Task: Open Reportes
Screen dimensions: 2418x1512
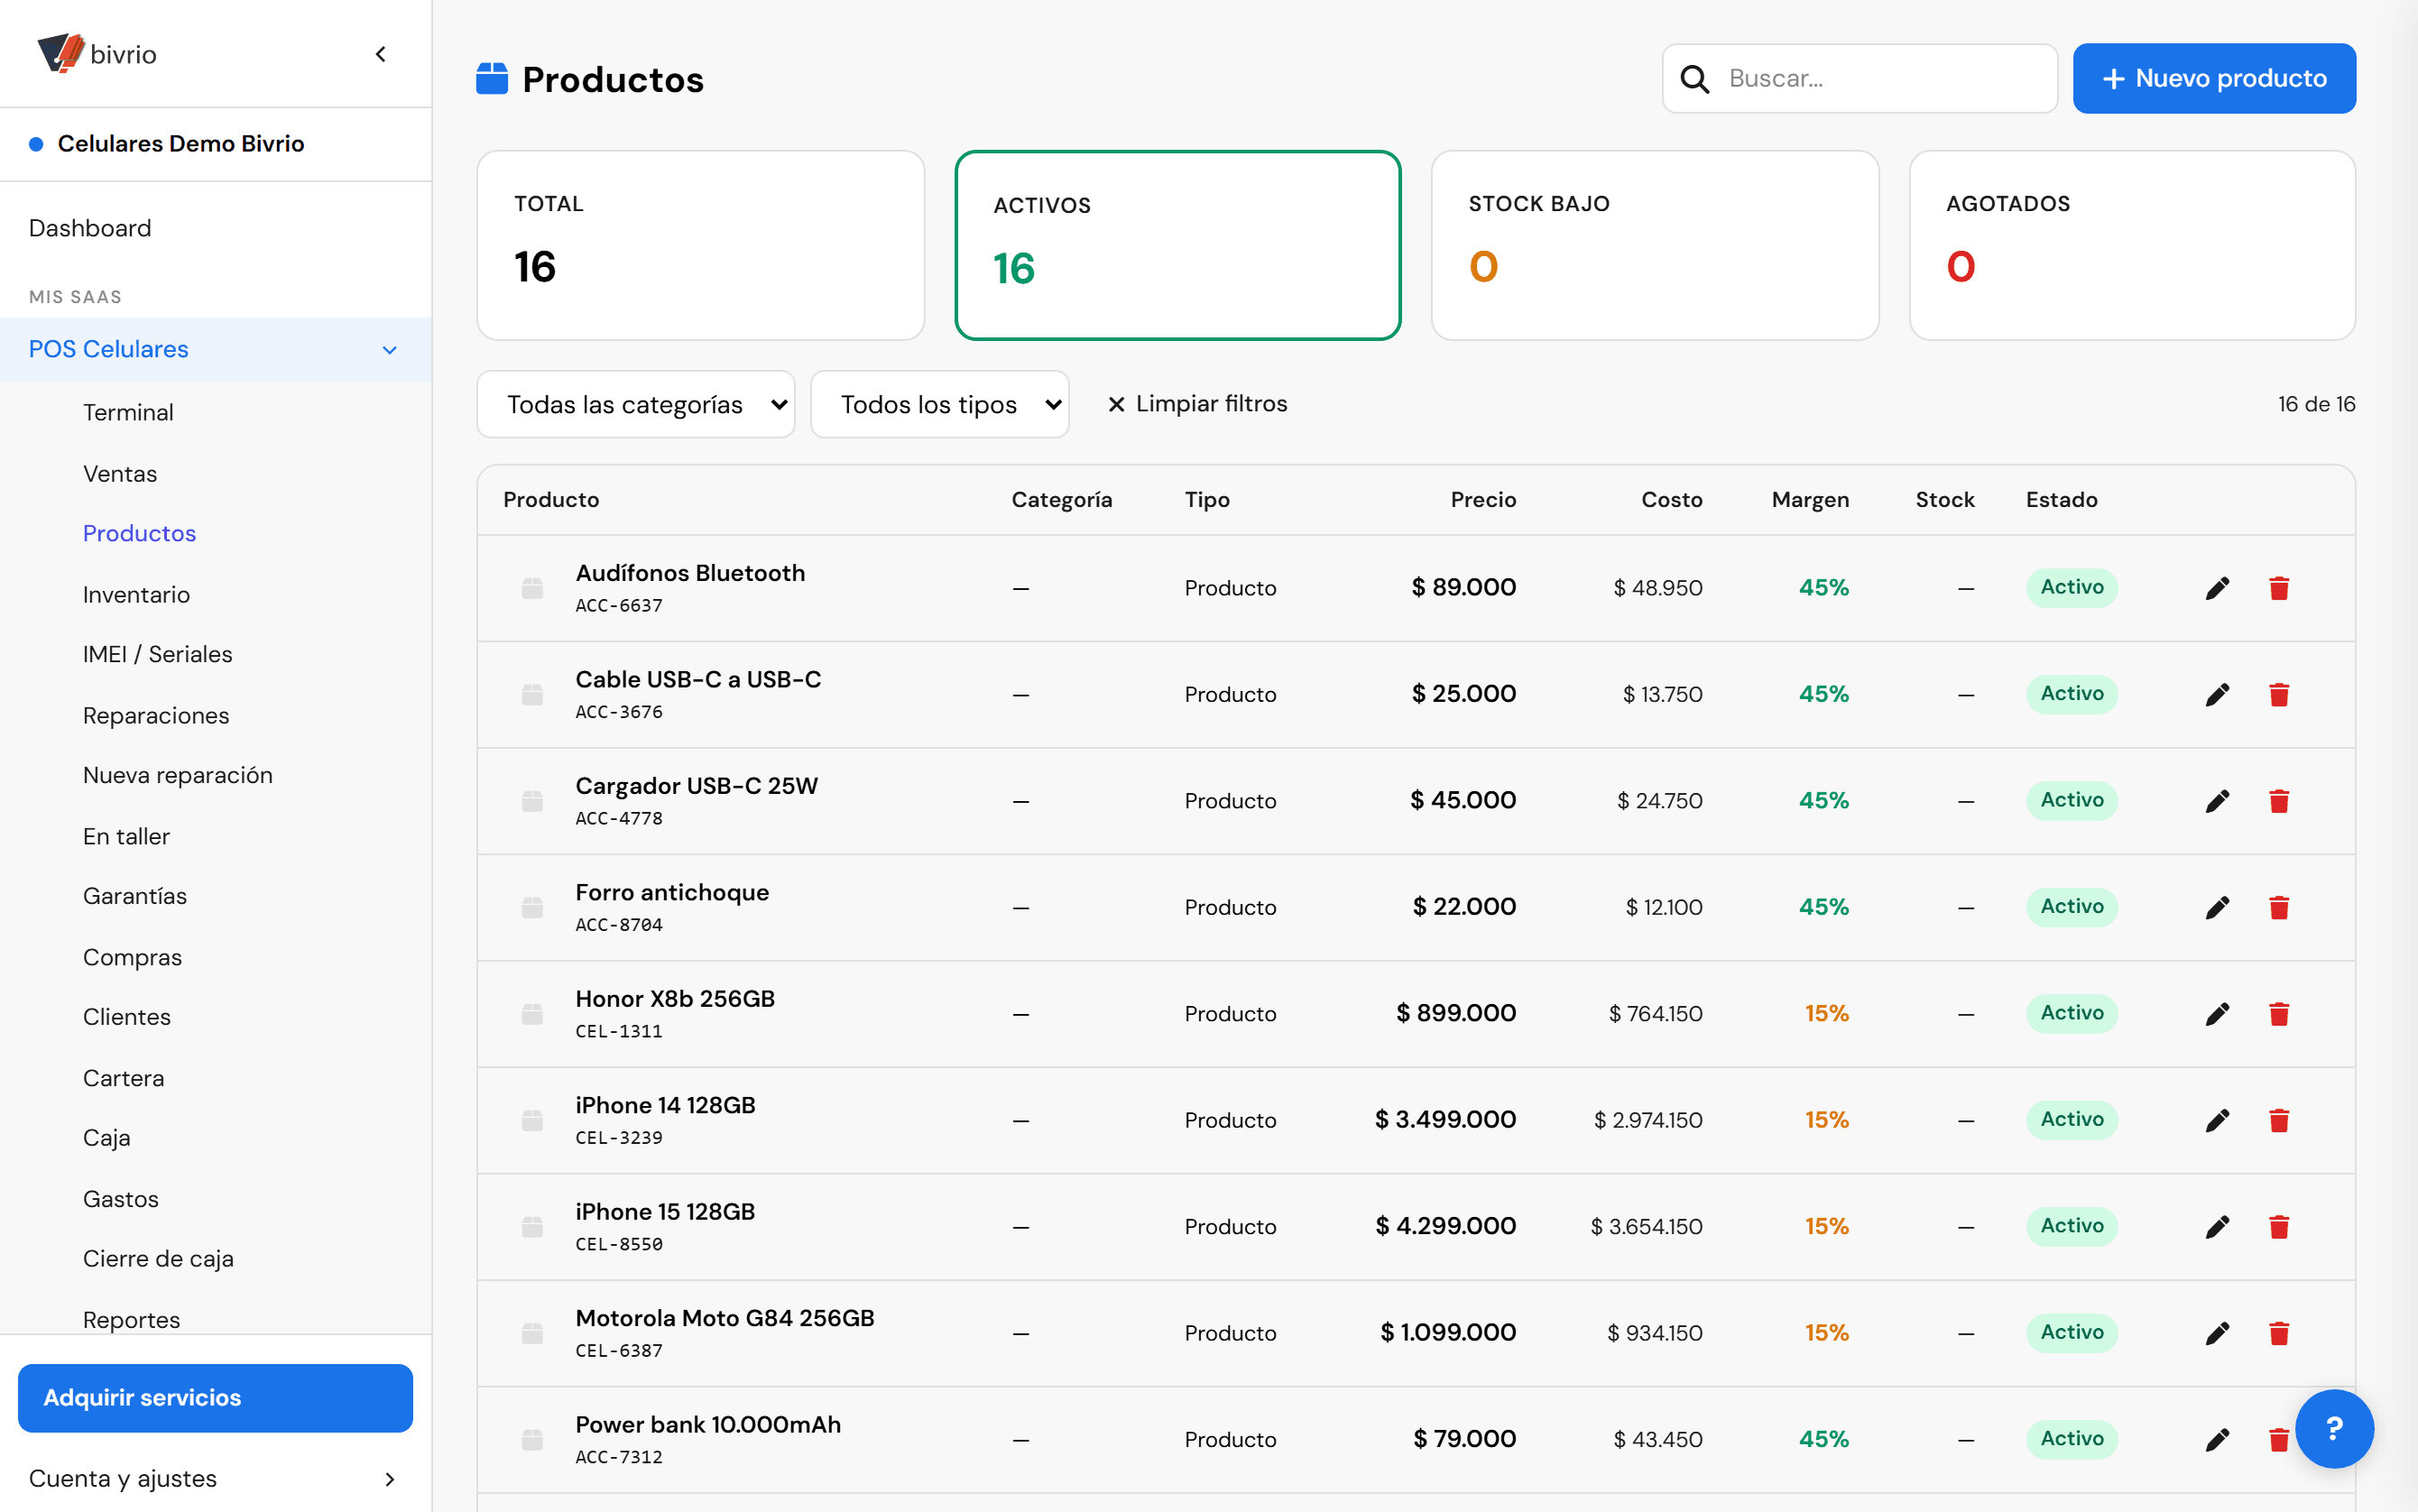Action: tap(131, 1319)
